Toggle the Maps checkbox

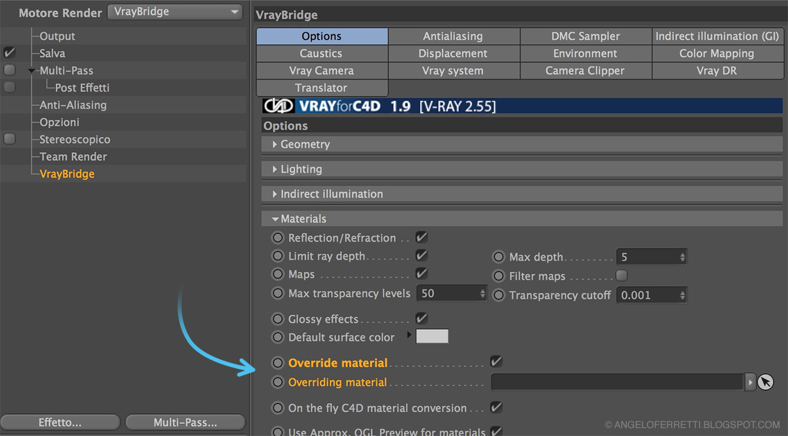(421, 273)
